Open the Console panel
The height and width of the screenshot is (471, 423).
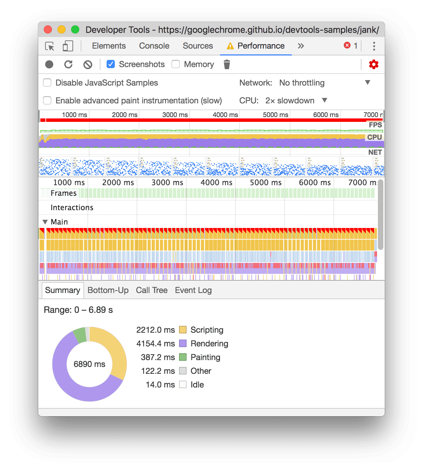coord(154,46)
